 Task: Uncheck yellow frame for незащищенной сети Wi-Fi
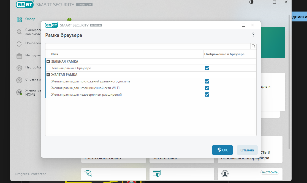pos(207,88)
